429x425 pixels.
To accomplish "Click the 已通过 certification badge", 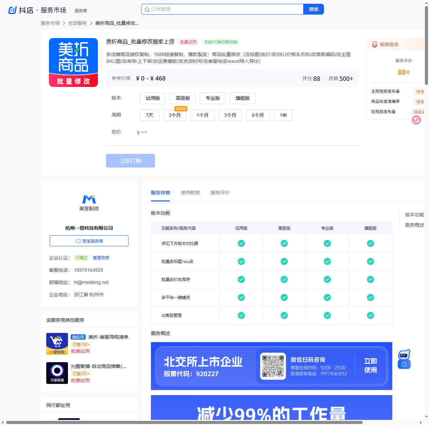I will pyautogui.click(x=82, y=258).
